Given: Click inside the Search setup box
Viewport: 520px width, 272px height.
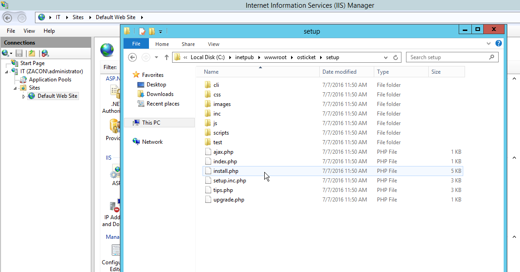Looking at the screenshot, I should pos(448,57).
